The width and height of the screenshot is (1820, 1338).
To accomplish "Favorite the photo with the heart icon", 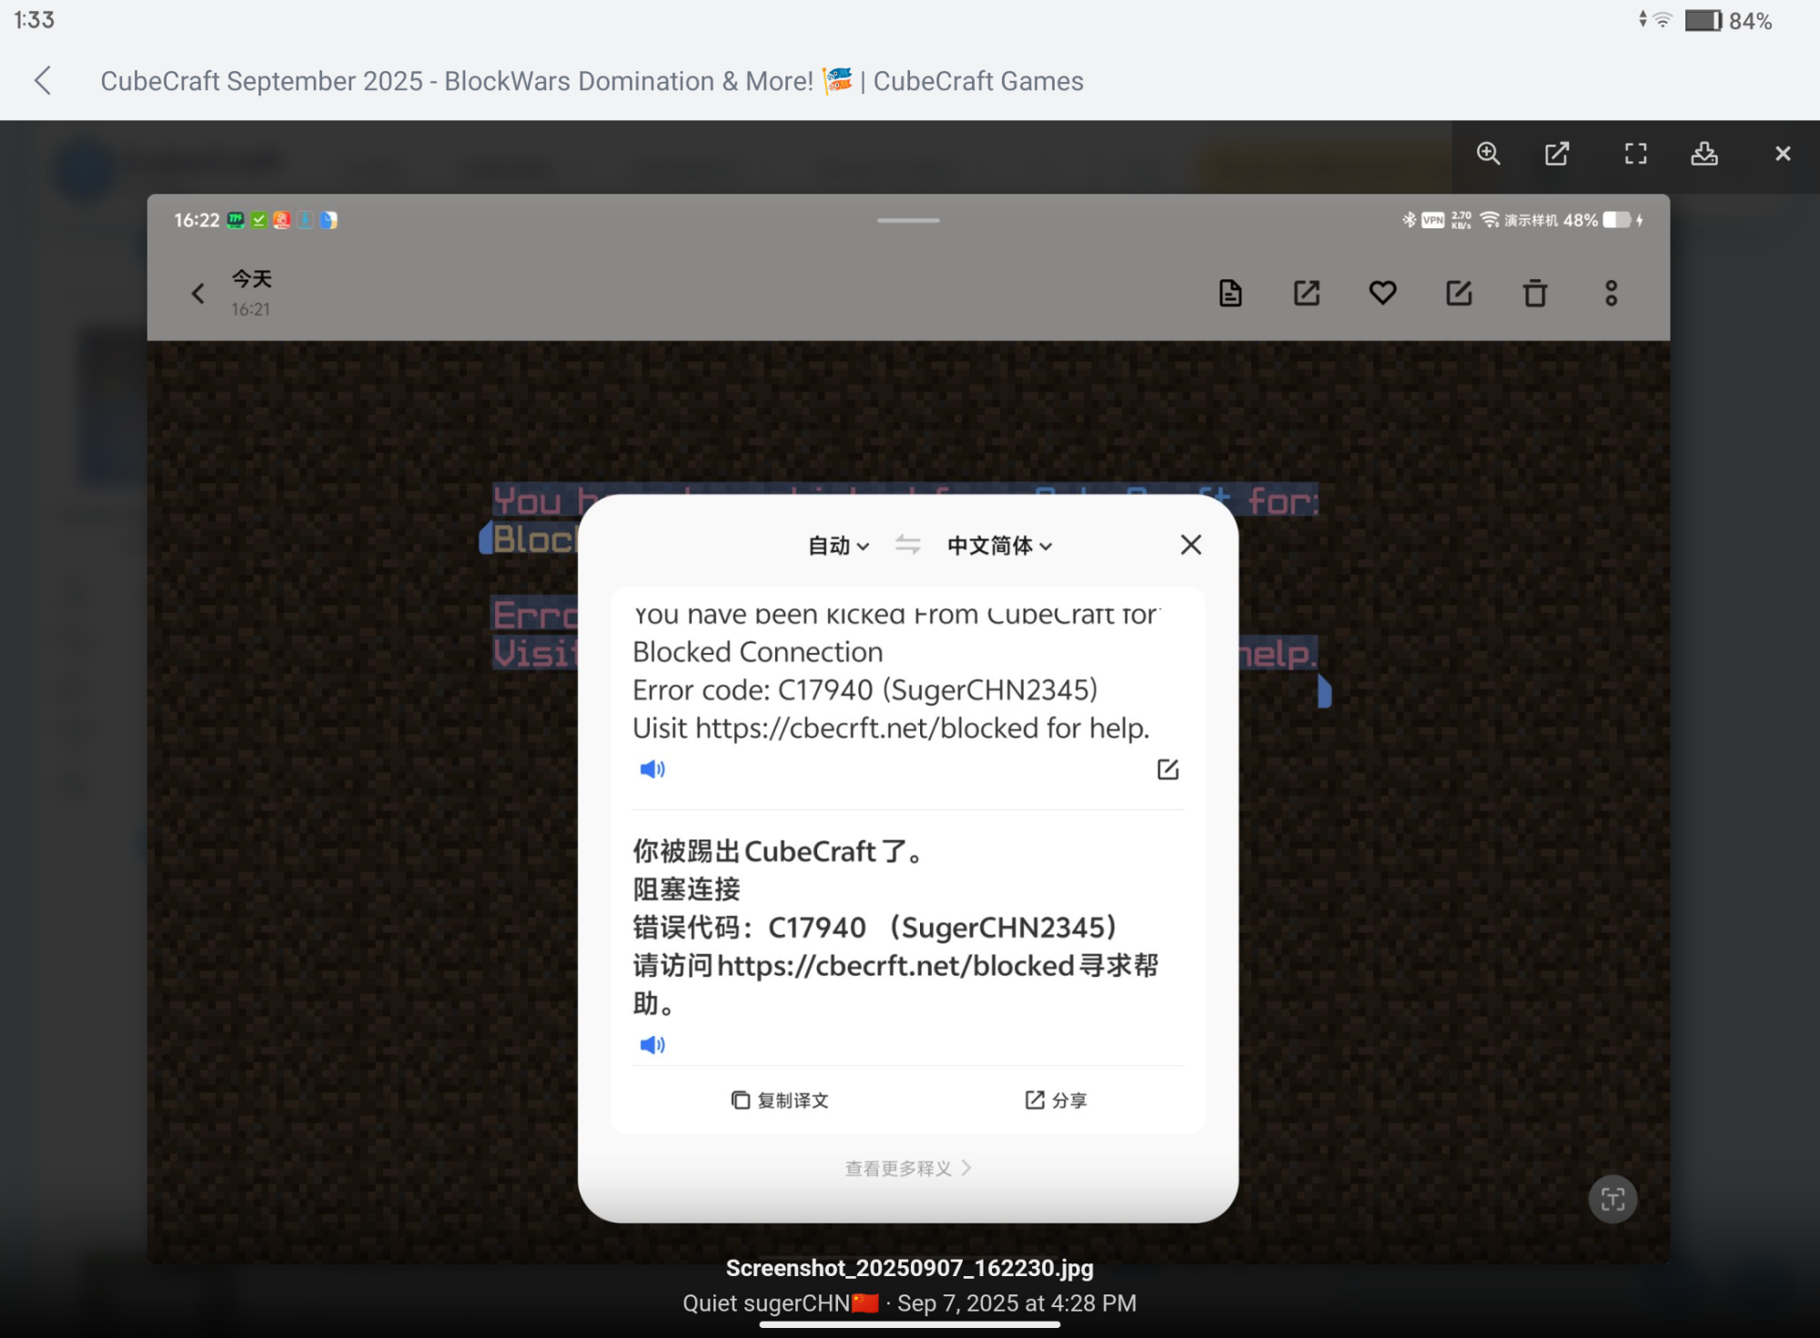I will [1382, 293].
